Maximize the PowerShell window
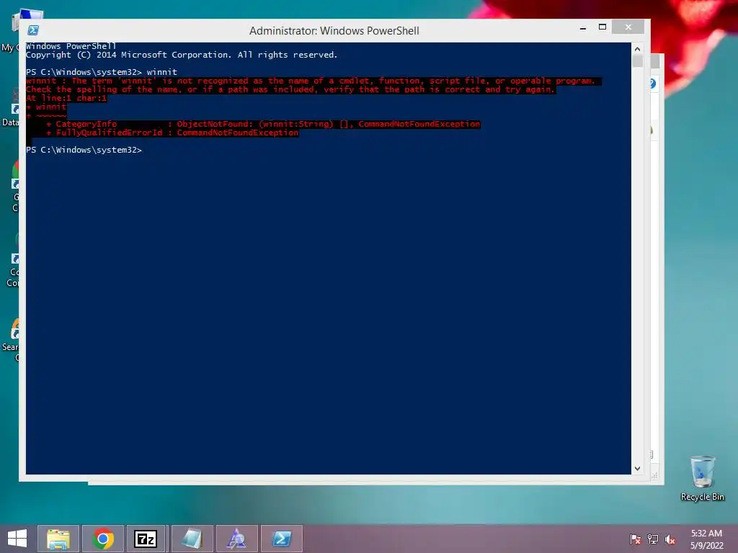738x553 pixels. tap(603, 27)
